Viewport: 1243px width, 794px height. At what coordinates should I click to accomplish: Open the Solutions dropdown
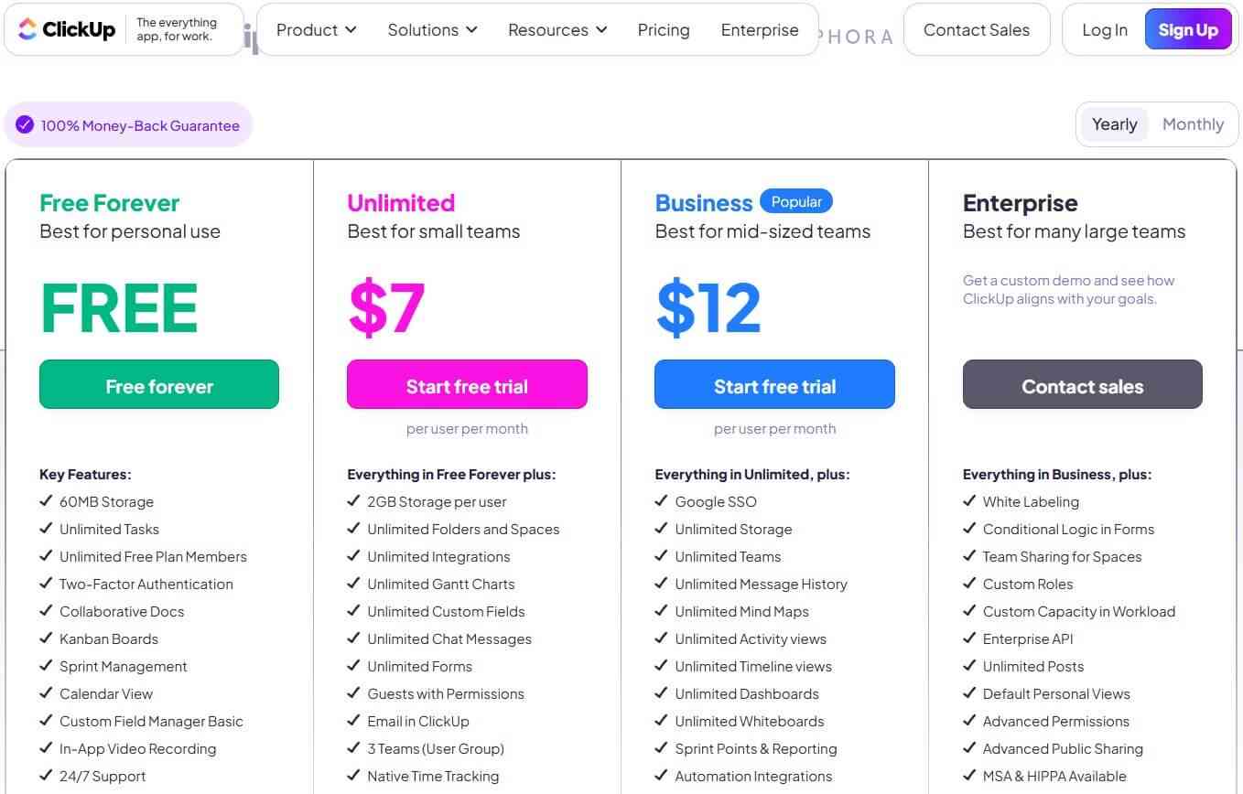click(432, 30)
